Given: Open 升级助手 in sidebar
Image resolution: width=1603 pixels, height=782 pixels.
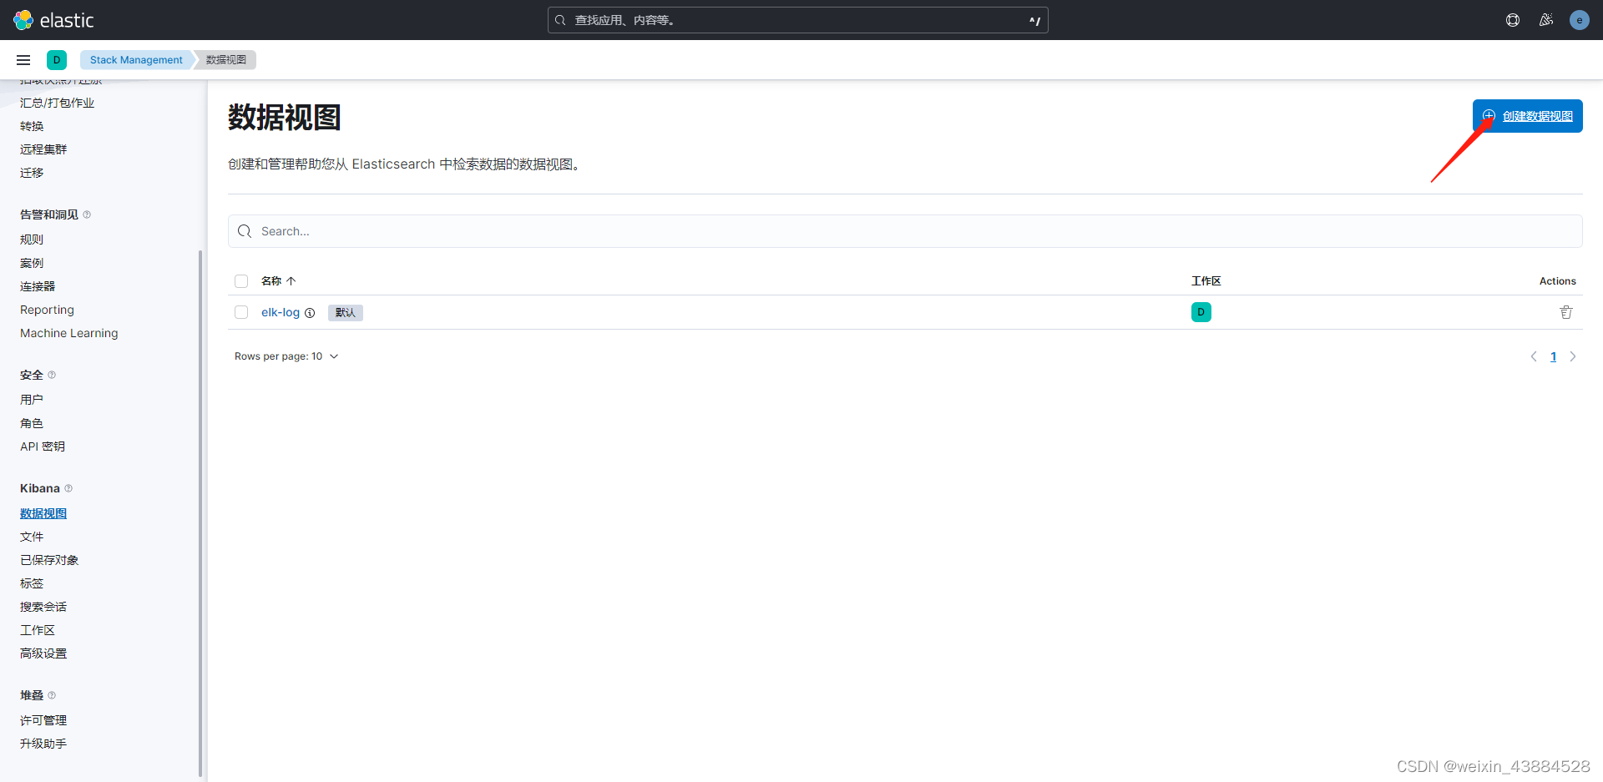Looking at the screenshot, I should coord(43,744).
